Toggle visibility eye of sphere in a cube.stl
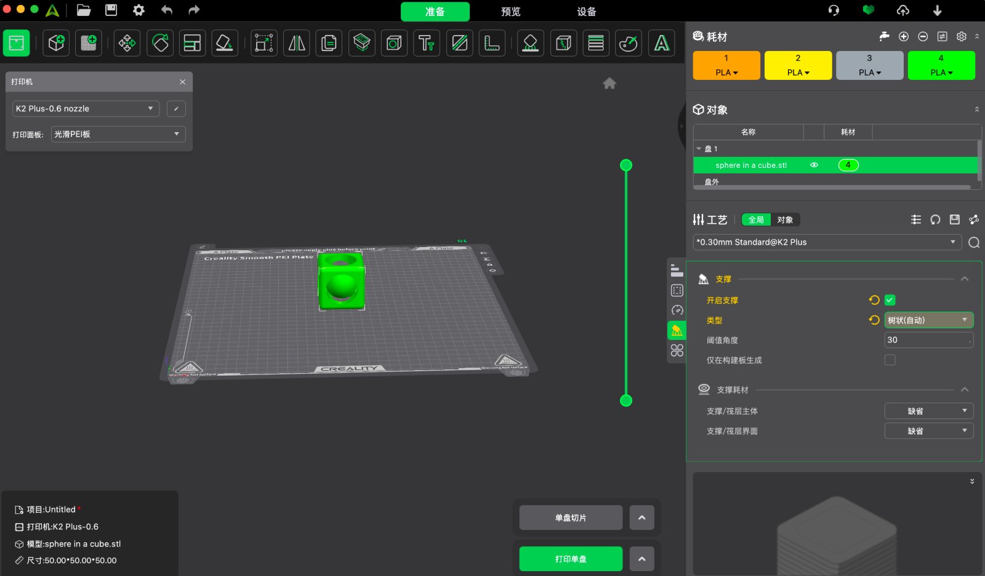The height and width of the screenshot is (576, 985). (x=814, y=165)
